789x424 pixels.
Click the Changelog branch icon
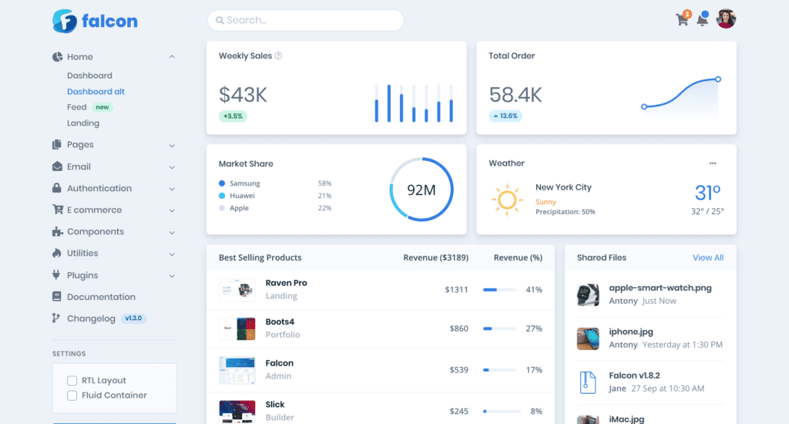[x=55, y=318]
